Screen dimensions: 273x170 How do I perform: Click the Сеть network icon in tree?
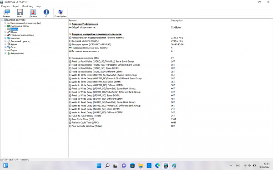tap(9, 47)
